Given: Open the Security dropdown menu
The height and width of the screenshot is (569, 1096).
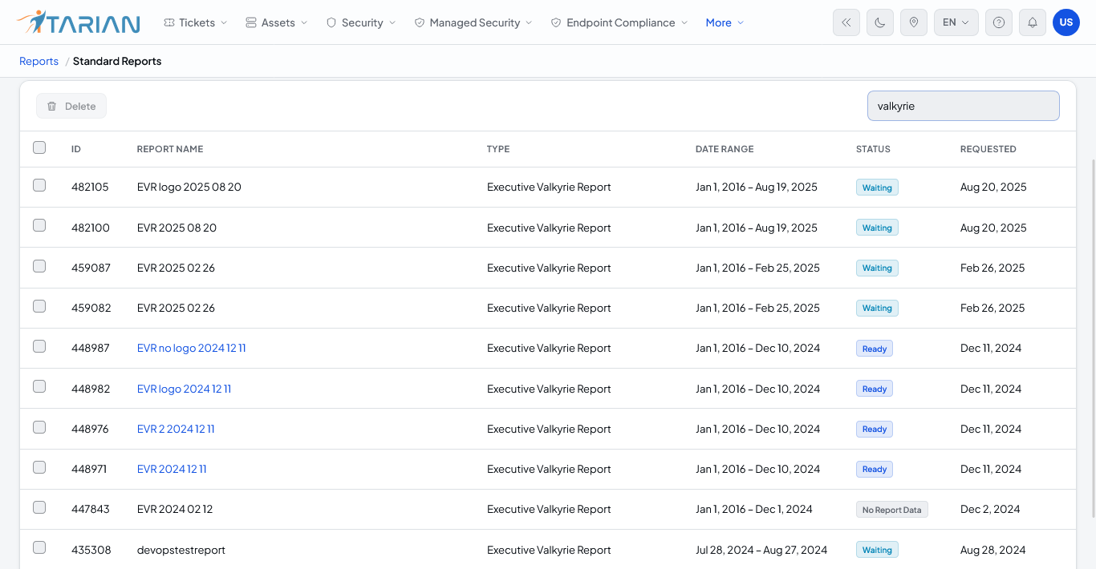Looking at the screenshot, I should tap(361, 22).
